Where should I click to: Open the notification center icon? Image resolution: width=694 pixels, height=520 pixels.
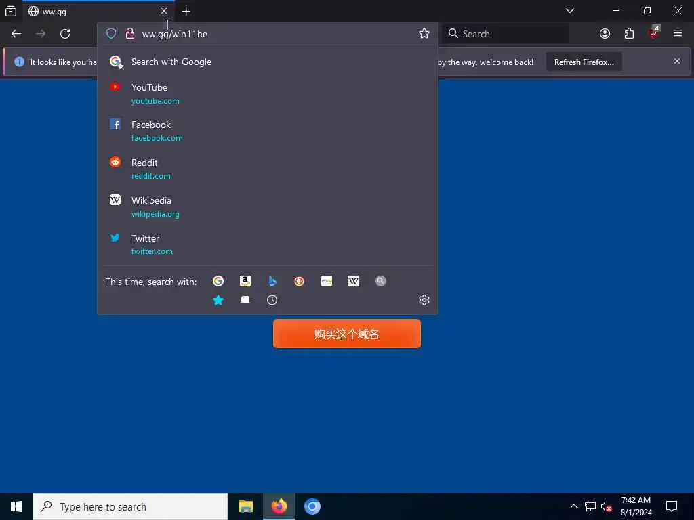pyautogui.click(x=672, y=506)
